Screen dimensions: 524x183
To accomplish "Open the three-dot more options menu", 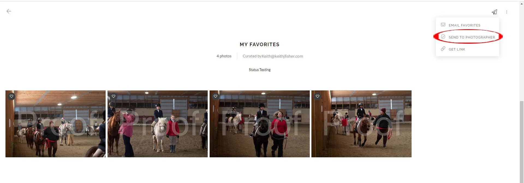I will (x=507, y=12).
